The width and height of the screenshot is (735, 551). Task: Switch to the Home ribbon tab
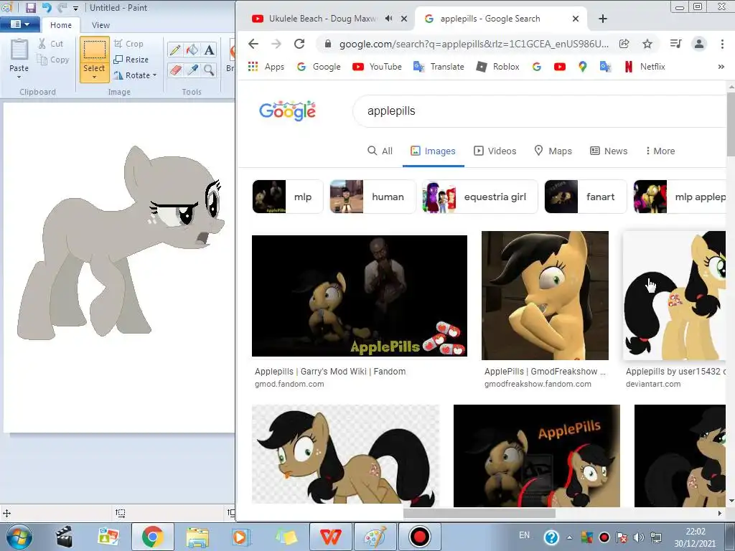61,25
